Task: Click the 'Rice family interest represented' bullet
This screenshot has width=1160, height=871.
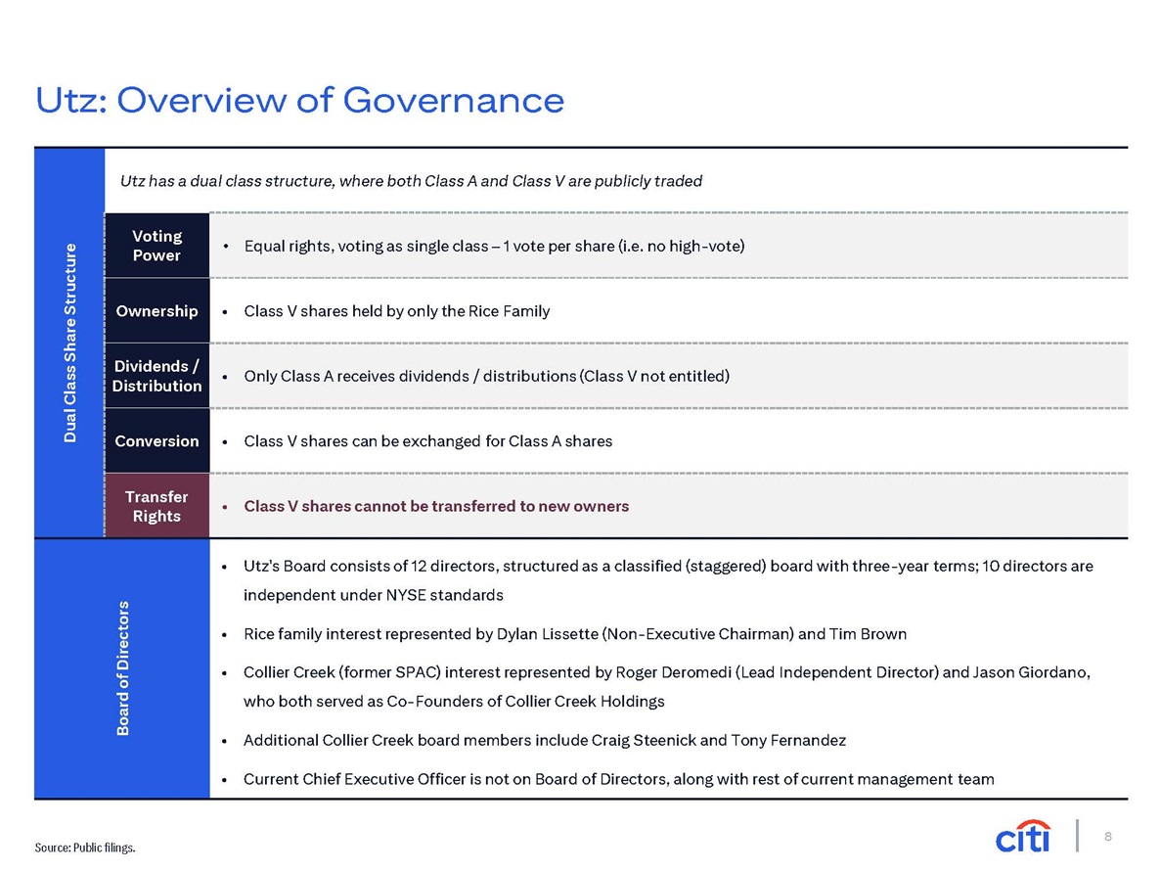Action: 575,634
